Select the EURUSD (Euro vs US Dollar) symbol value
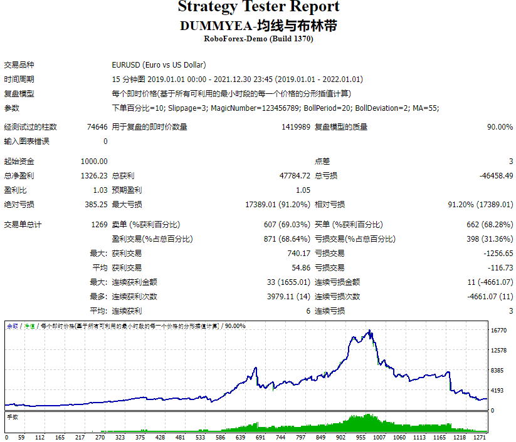 (159, 64)
